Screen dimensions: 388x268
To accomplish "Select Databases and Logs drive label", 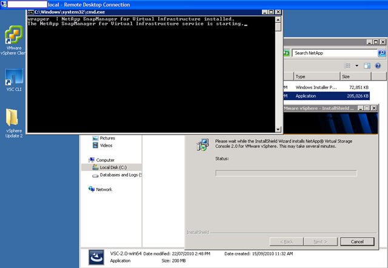I will point(121,175).
